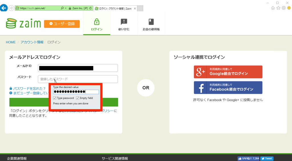Go to HOME breadcrumb link
This screenshot has width=292, height=161.
point(11,42)
